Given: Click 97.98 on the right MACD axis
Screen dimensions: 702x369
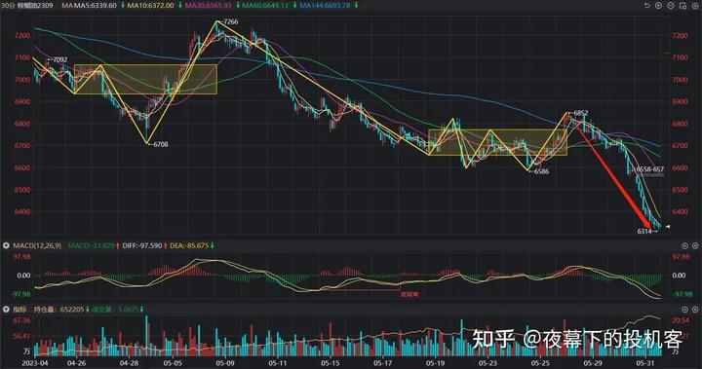Looking at the screenshot, I should click(x=681, y=257).
